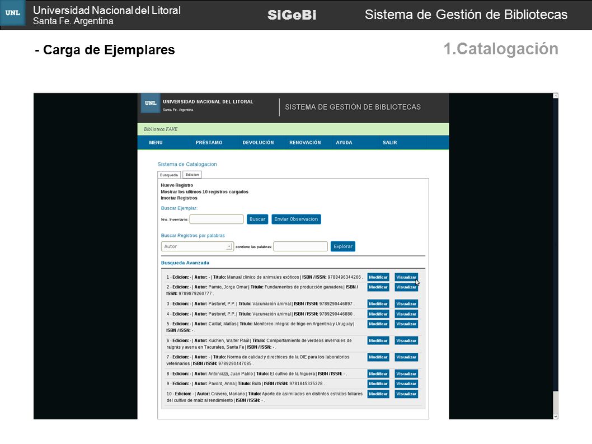Click the 'Buscar Ejemplar:' label
This screenshot has width=592, height=444.
[180, 208]
